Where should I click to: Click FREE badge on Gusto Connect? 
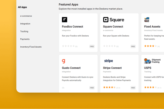point(92,88)
